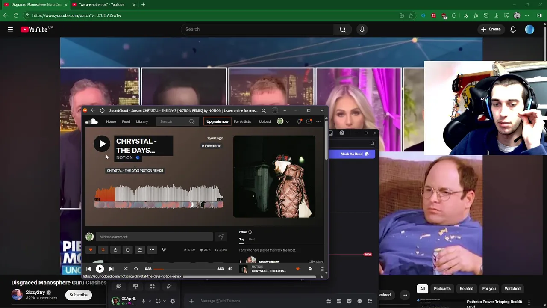Switch fans list to First tab

pos(252,239)
